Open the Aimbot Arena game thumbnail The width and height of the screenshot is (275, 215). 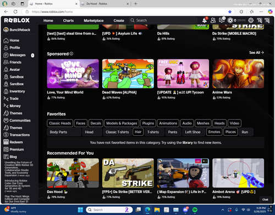coord(238,173)
